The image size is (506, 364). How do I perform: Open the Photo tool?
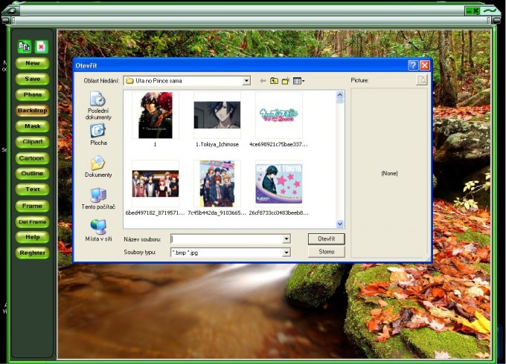pyautogui.click(x=33, y=94)
